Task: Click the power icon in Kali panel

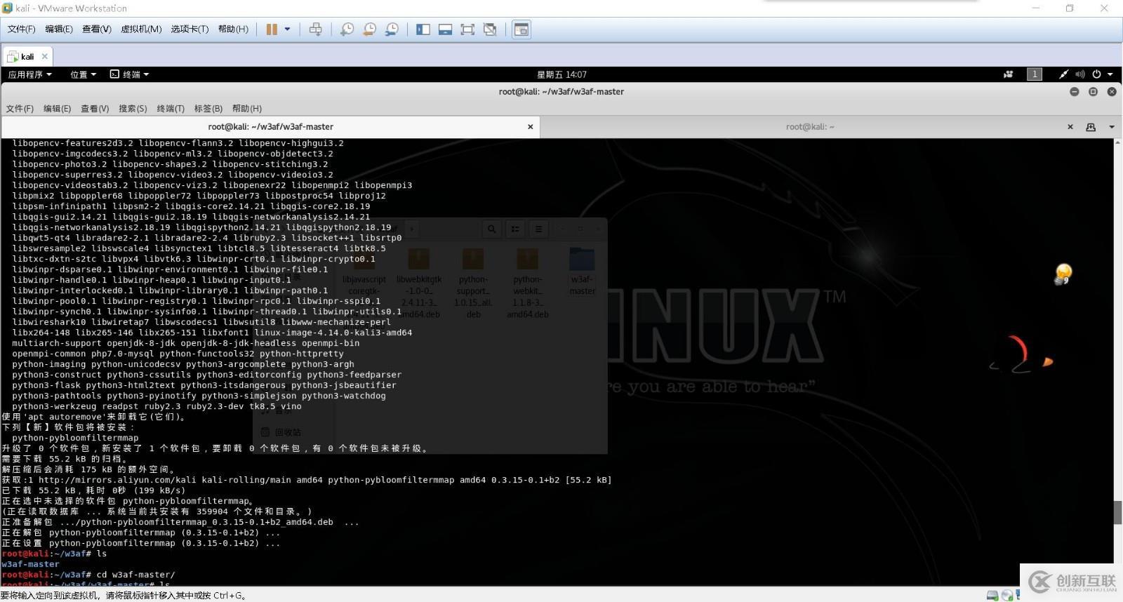Action: point(1096,74)
